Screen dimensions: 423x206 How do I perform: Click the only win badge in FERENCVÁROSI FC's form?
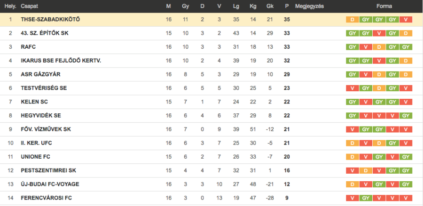pyautogui.click(x=366, y=198)
